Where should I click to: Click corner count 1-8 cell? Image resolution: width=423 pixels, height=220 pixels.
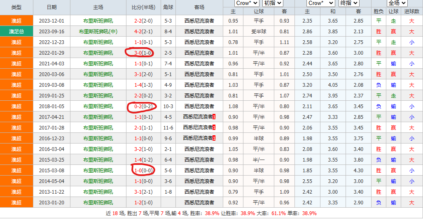168,192
